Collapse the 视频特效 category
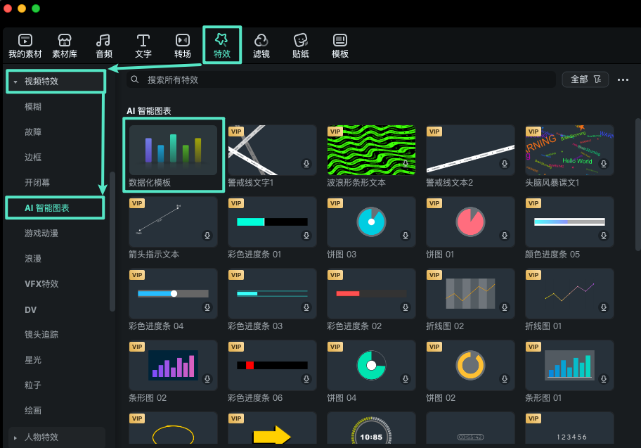This screenshot has height=448, width=641. coord(15,82)
